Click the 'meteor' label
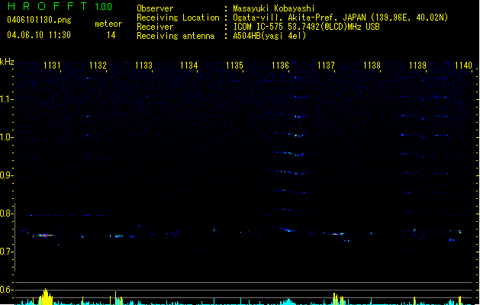This screenshot has width=480, height=305. point(108,24)
